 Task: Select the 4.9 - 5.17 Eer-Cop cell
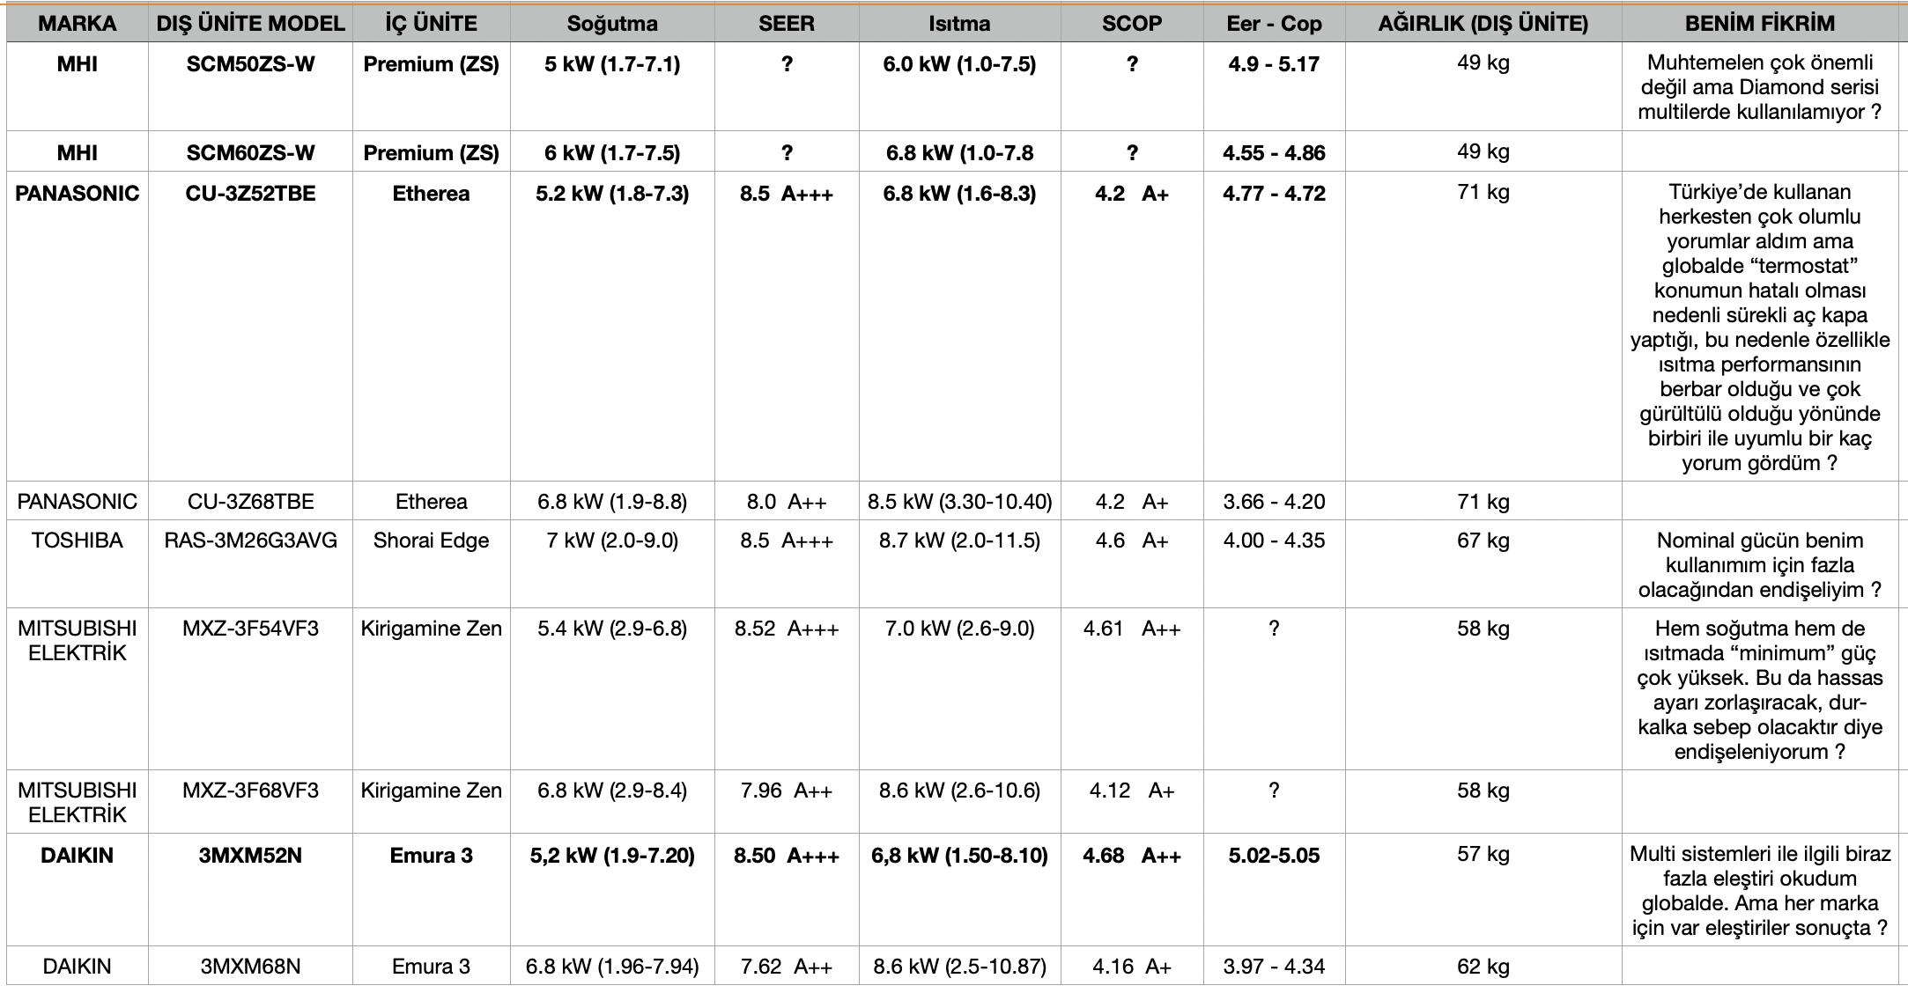(1274, 64)
